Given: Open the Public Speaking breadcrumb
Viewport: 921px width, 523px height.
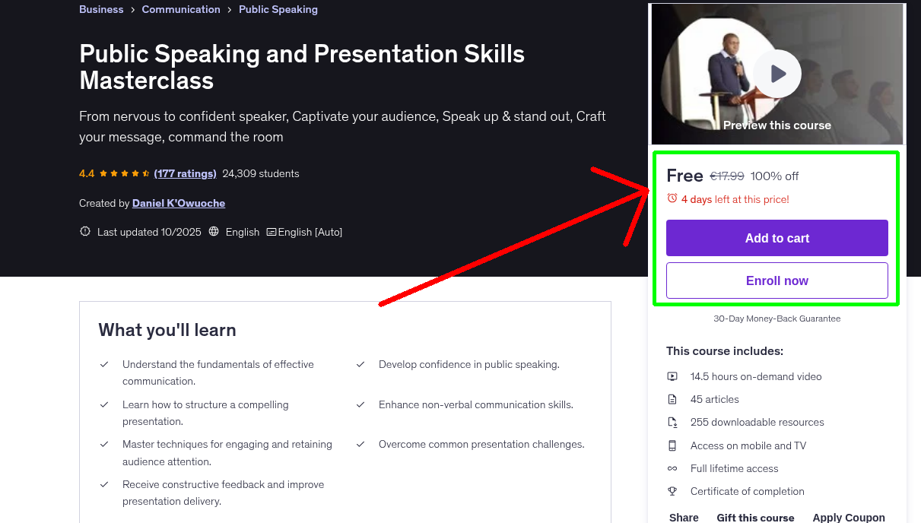Looking at the screenshot, I should click(278, 9).
